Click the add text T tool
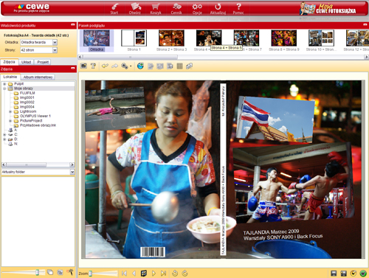369x278 pixels. [x=93, y=66]
